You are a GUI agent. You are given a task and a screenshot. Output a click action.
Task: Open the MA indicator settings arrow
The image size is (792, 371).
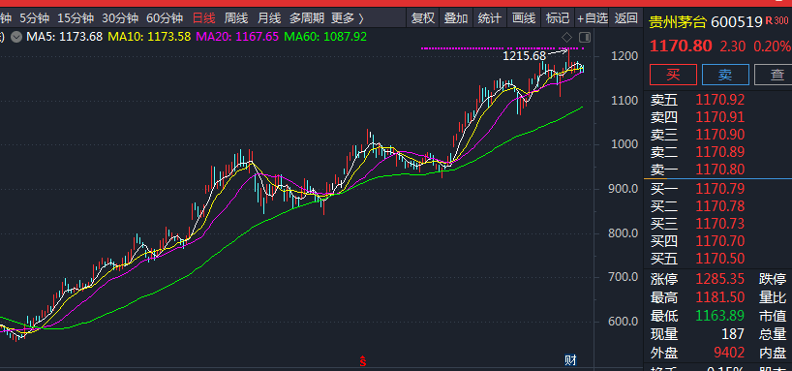16,37
